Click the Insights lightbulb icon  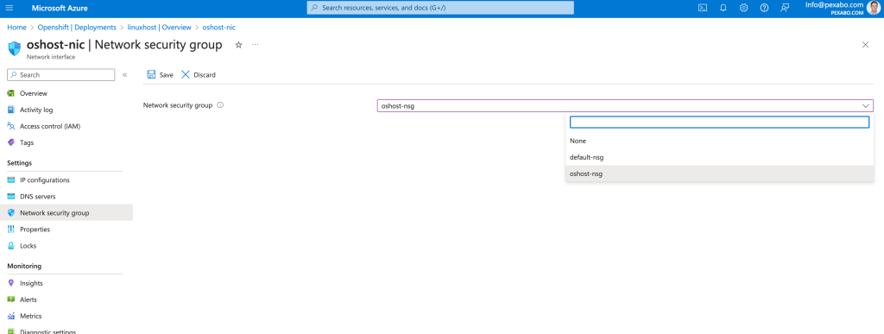pyautogui.click(x=10, y=283)
